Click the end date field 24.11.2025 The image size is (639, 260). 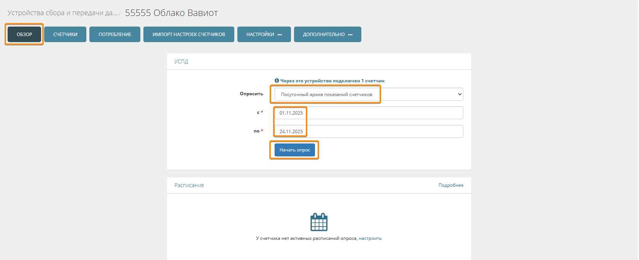(368, 132)
